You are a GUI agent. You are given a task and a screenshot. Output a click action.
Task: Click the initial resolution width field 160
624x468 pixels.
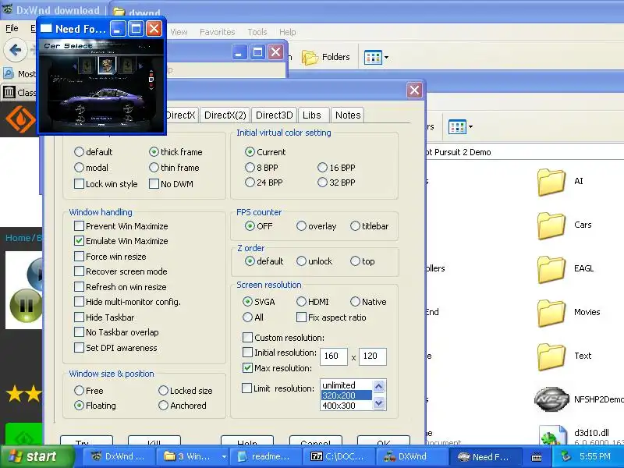[334, 356]
